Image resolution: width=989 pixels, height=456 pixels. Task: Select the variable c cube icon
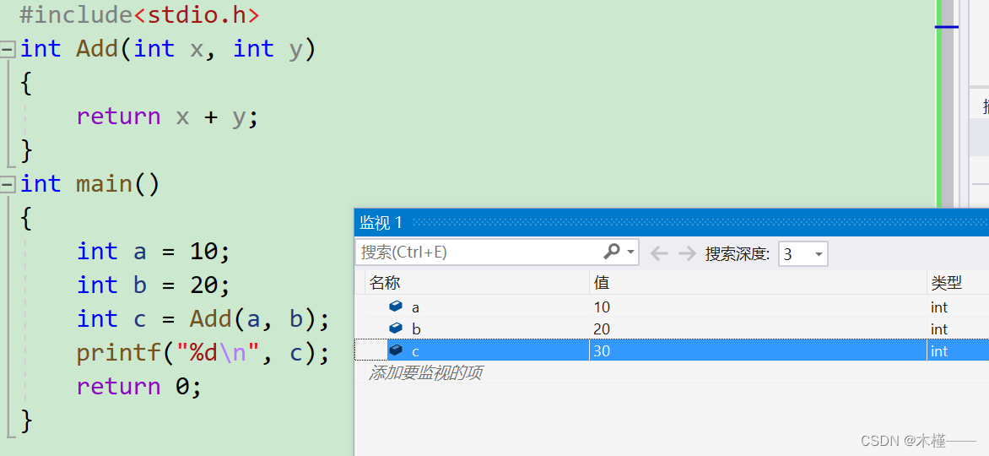click(x=396, y=350)
